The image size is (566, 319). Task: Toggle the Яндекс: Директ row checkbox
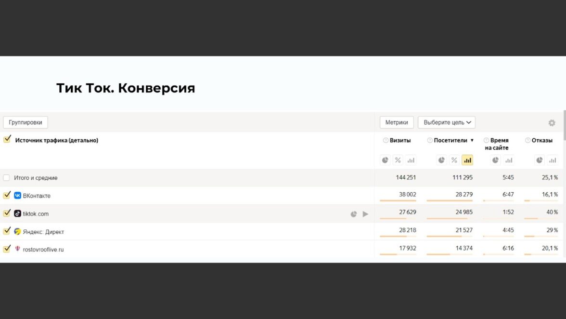7,231
